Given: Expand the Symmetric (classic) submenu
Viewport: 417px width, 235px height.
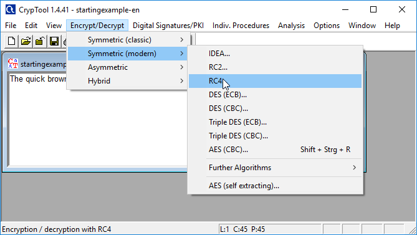Looking at the screenshot, I should click(x=128, y=40).
